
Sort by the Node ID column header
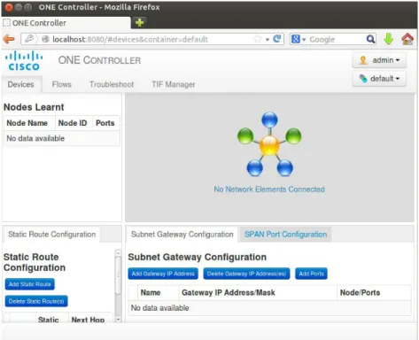(74, 123)
